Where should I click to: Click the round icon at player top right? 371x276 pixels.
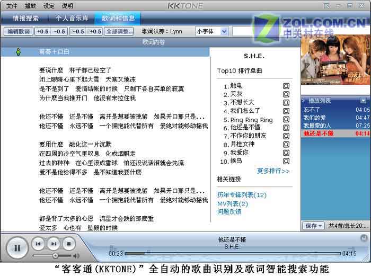tap(364, 238)
